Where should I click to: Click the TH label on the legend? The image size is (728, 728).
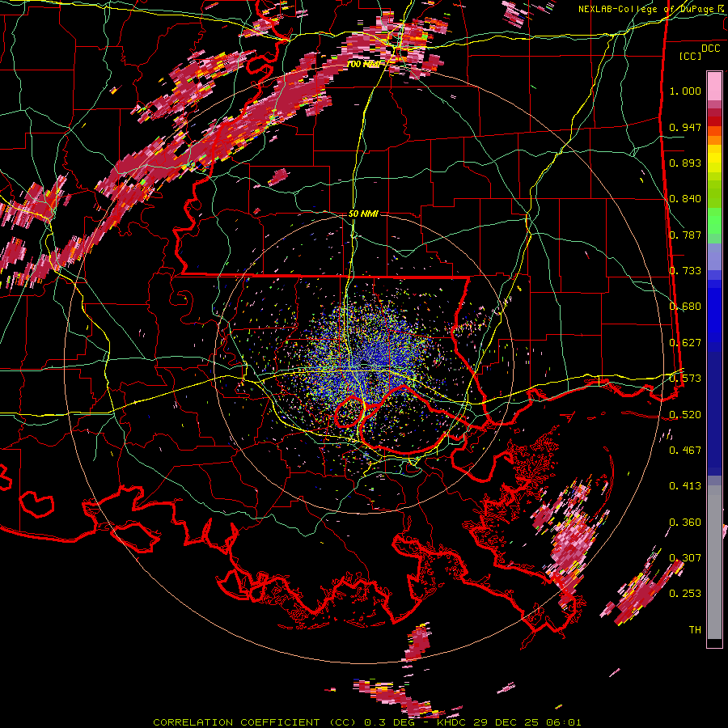point(695,630)
